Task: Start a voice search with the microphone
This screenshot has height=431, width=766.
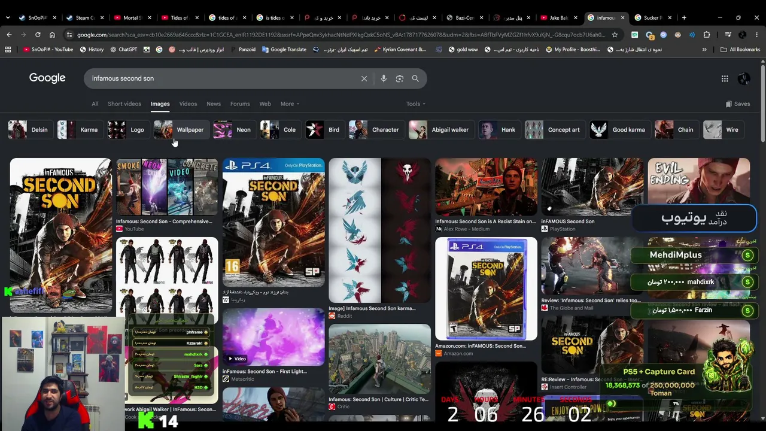Action: [384, 78]
